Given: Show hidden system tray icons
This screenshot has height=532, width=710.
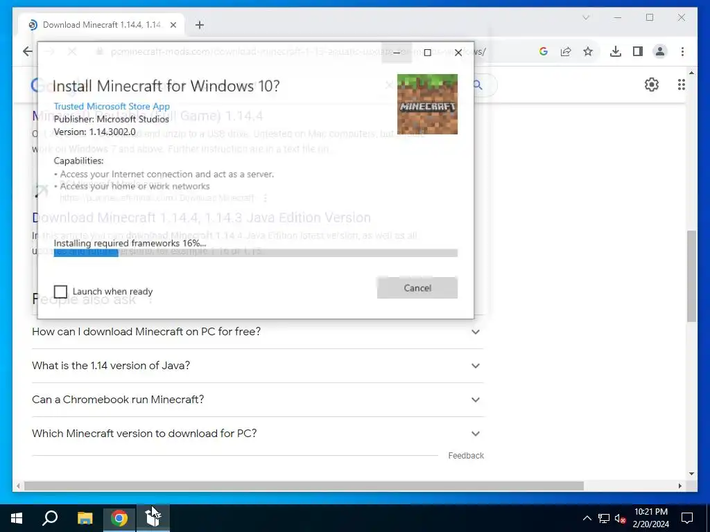Looking at the screenshot, I should 587,518.
